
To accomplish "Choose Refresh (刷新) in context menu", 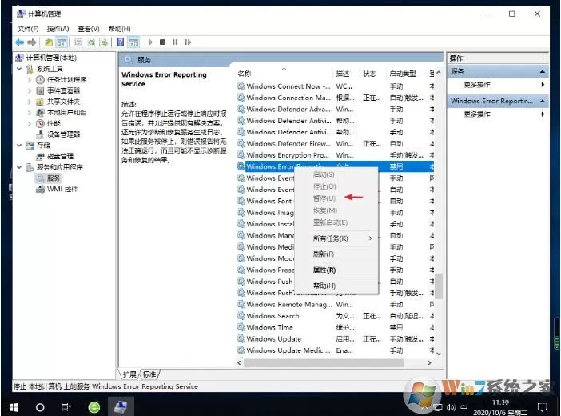I will coord(324,254).
